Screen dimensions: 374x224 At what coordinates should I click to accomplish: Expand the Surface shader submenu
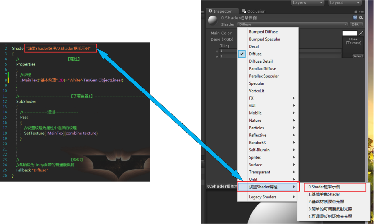(268, 165)
